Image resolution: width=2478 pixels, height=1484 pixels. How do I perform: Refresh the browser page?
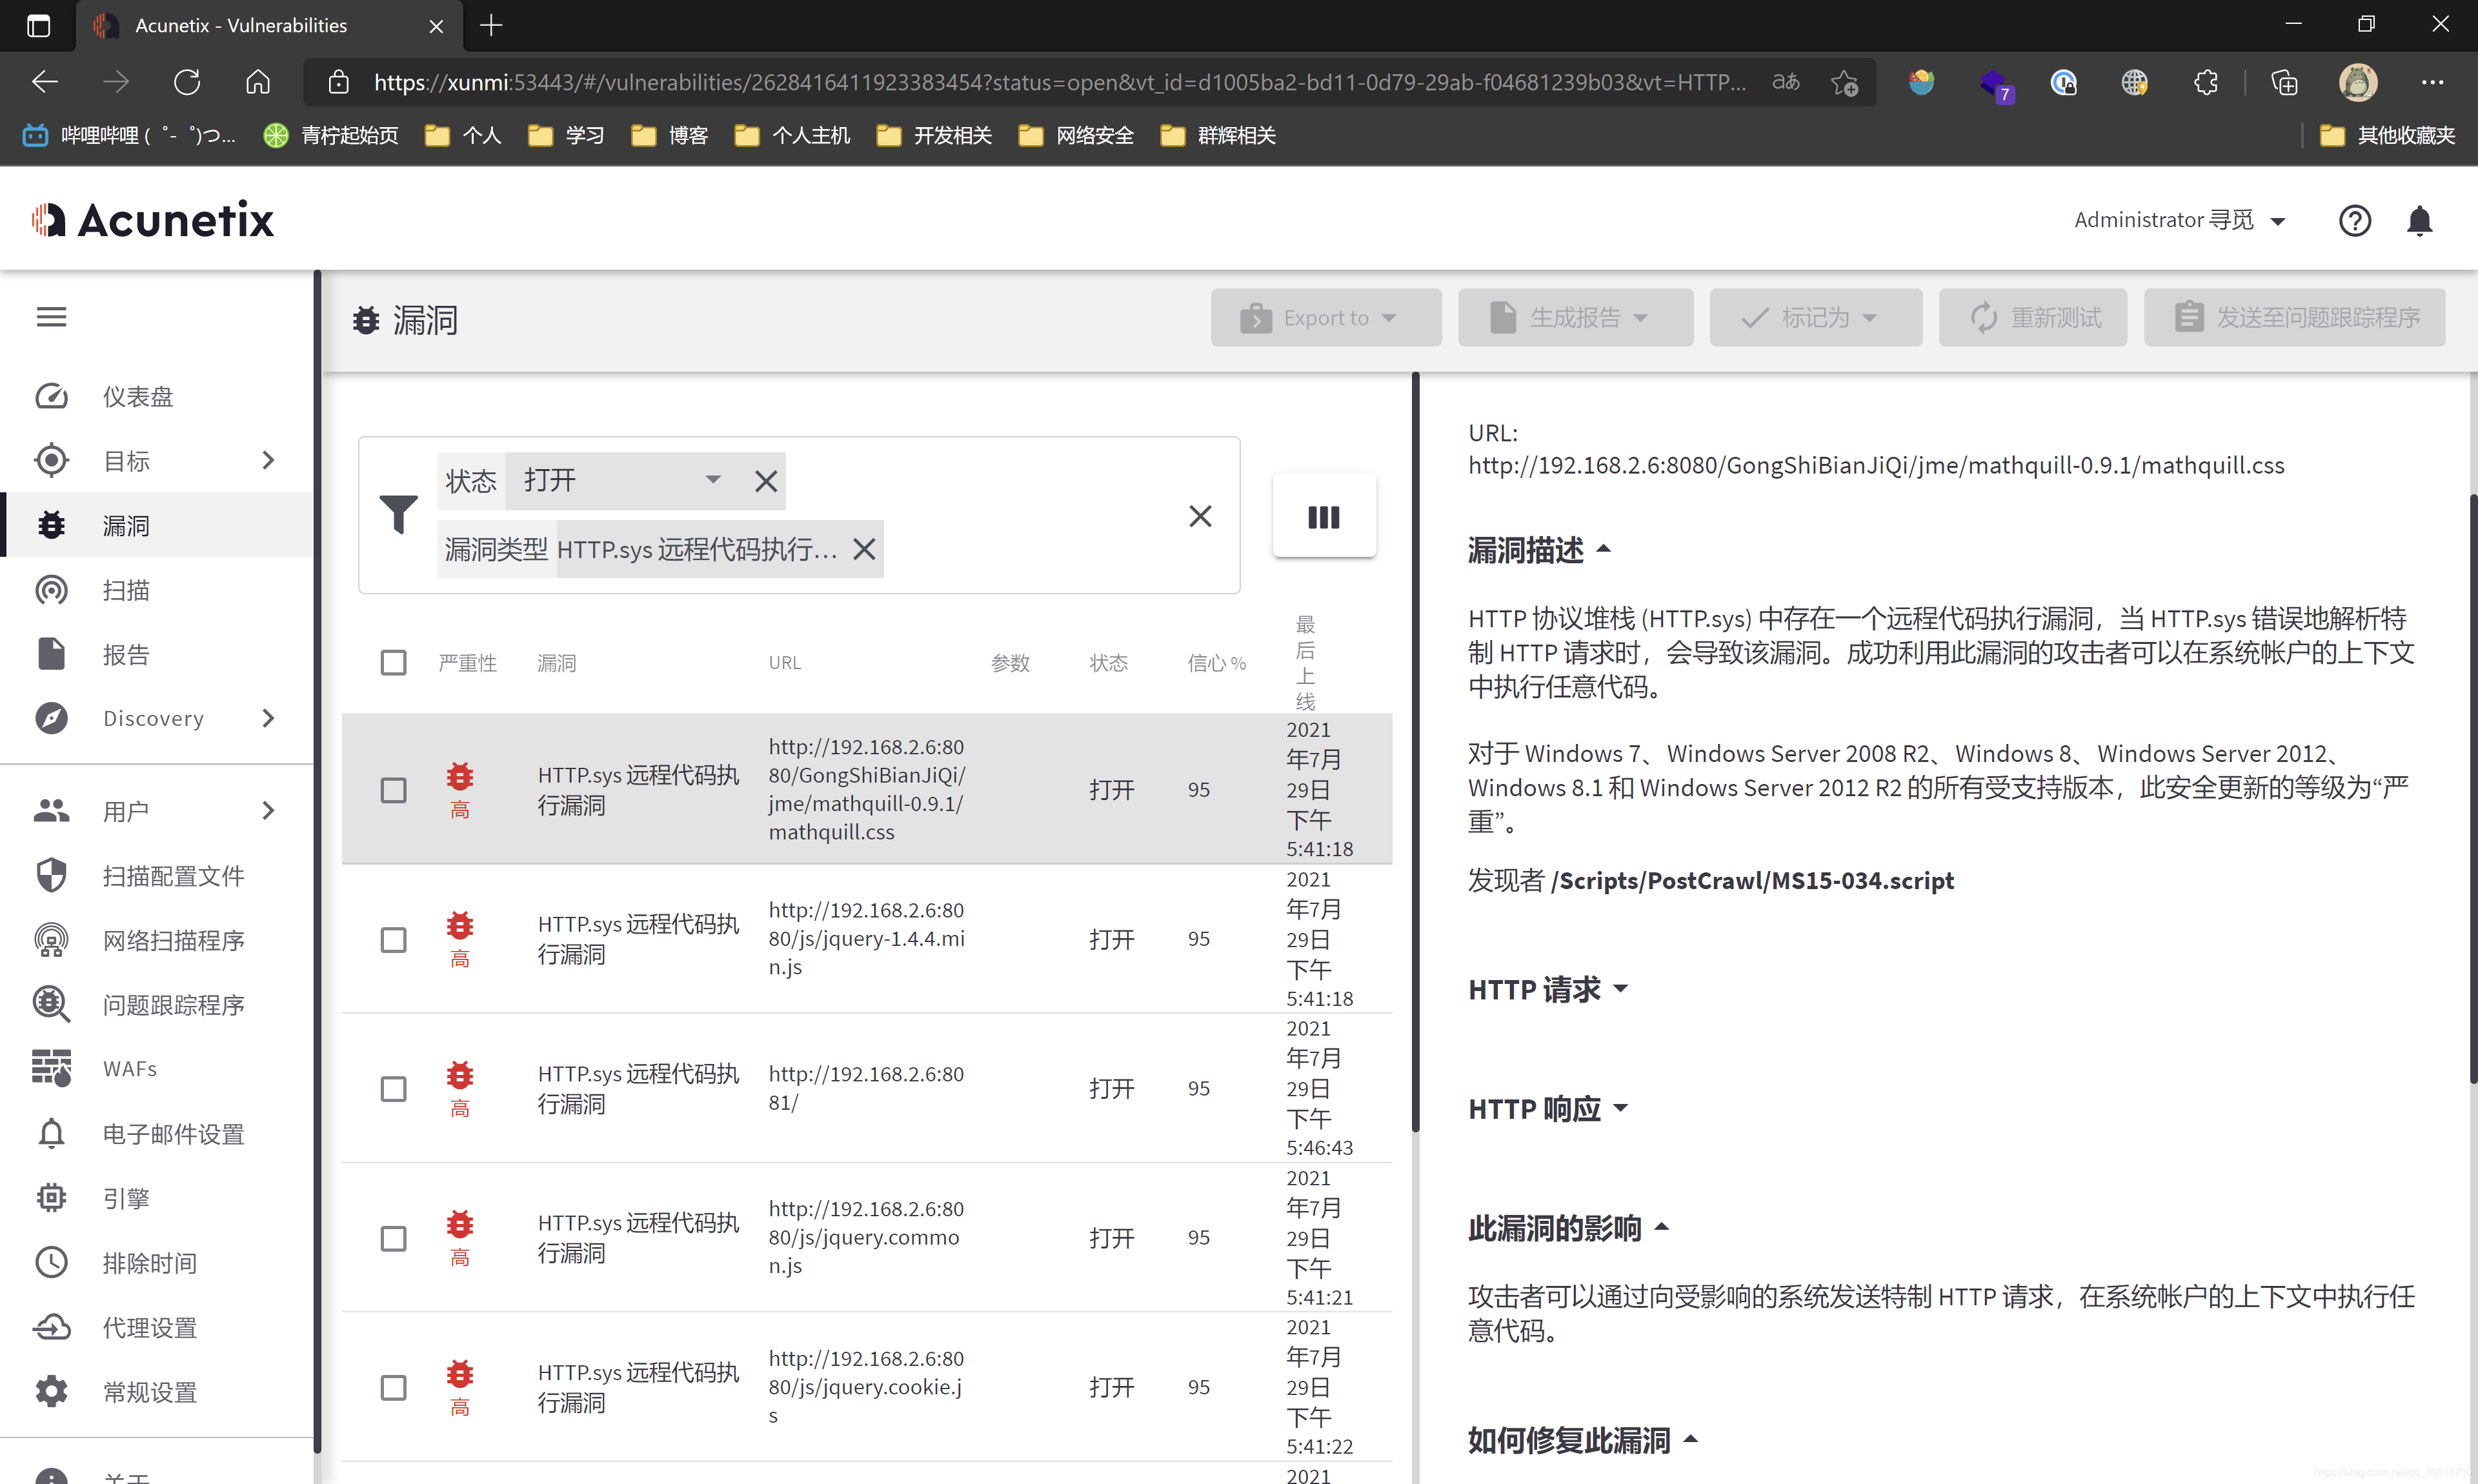pyautogui.click(x=187, y=82)
